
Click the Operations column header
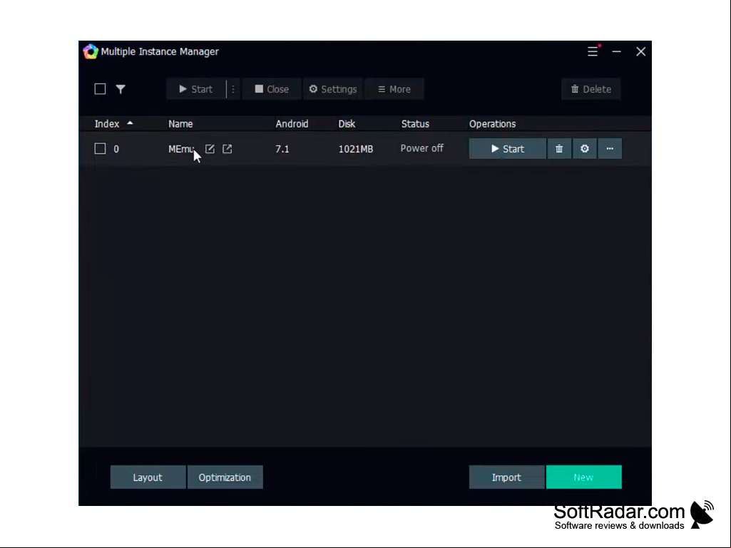(492, 124)
